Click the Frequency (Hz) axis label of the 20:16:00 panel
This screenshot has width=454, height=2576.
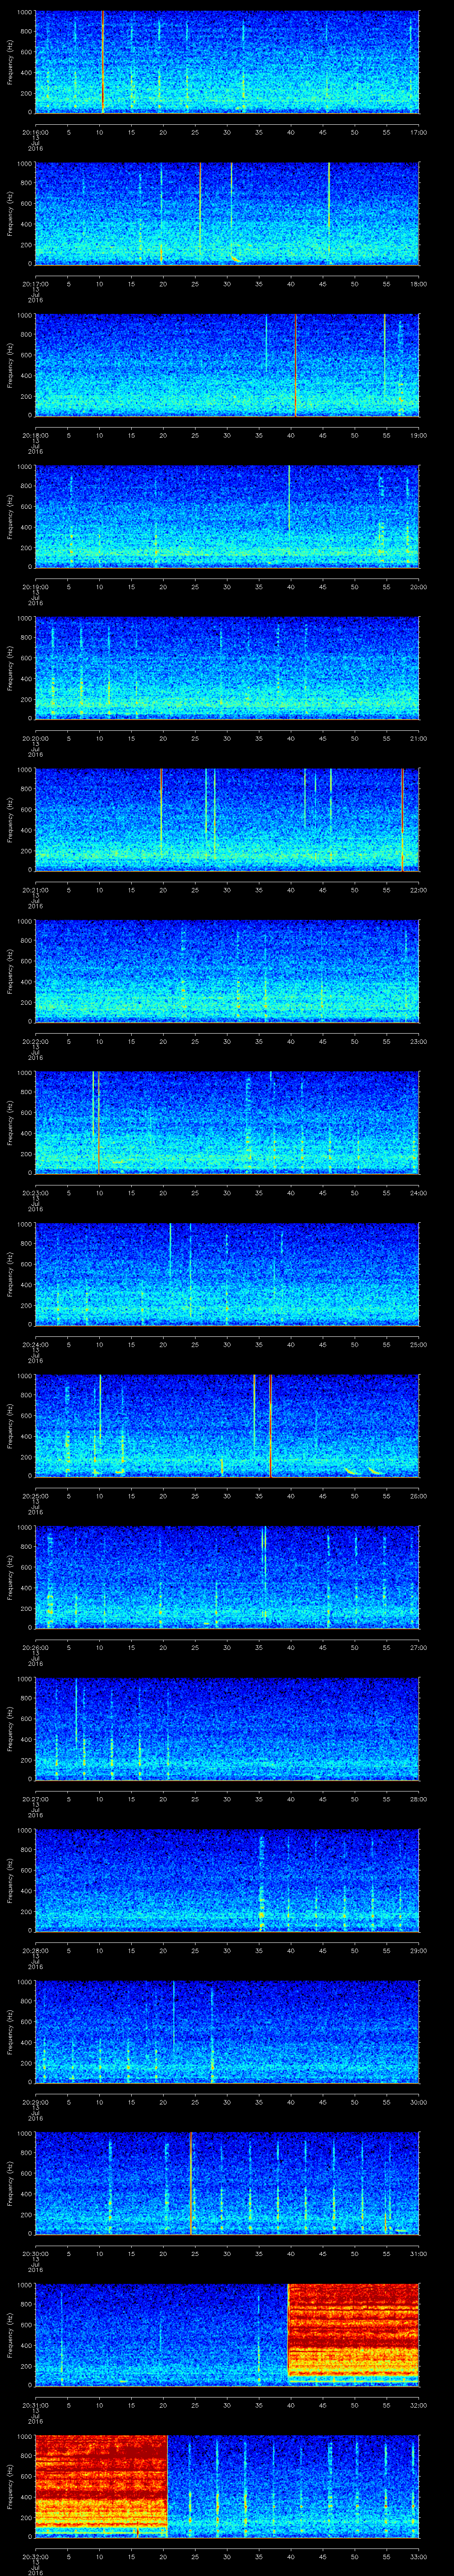10,62
